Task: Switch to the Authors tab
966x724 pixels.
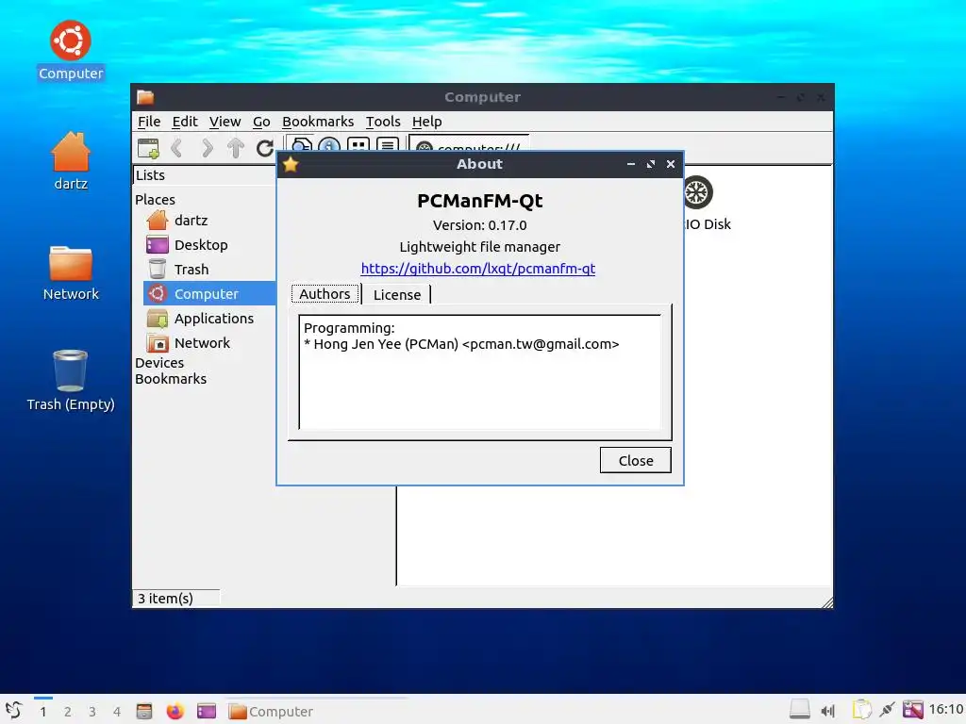Action: click(325, 294)
